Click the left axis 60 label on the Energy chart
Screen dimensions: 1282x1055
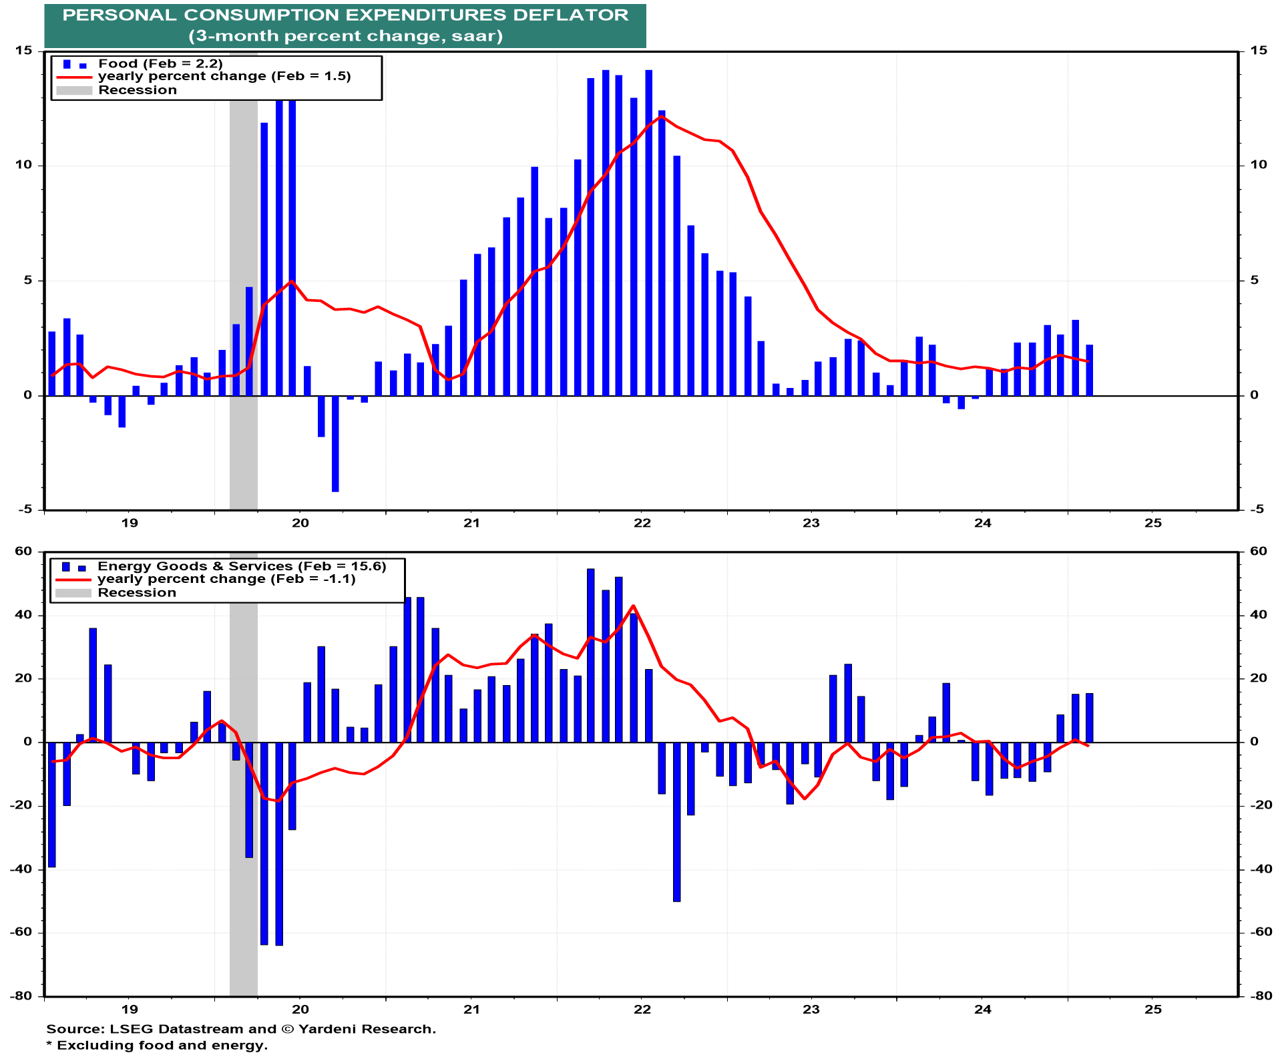point(23,551)
